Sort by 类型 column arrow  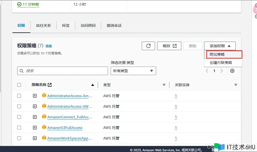tap(164, 85)
